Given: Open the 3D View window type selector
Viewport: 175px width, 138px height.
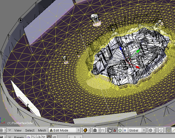Looking at the screenshot, I should (3, 130).
